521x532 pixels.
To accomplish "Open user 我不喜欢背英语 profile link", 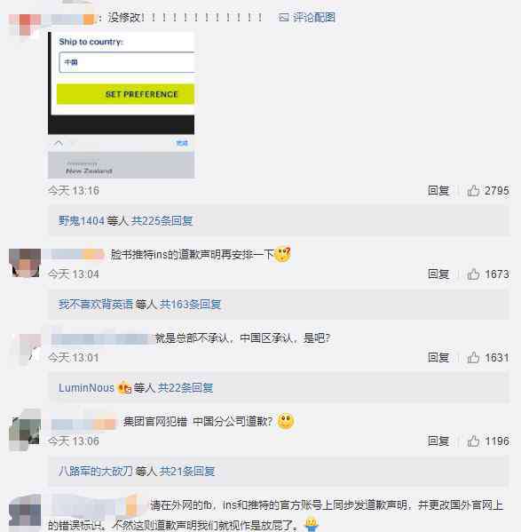I will tap(96, 305).
